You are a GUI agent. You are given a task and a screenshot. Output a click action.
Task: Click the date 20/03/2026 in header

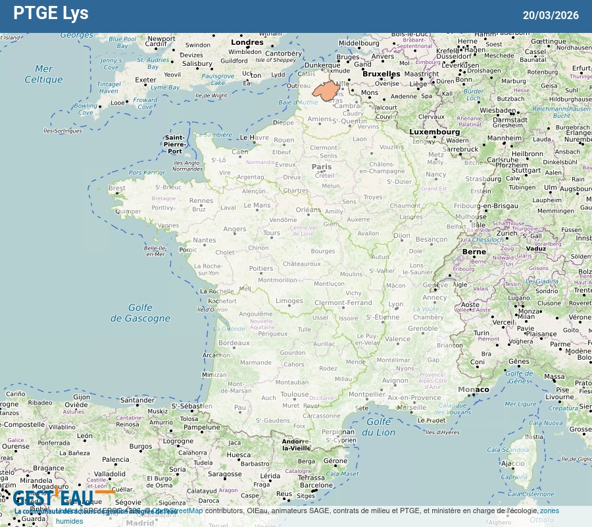[551, 15]
